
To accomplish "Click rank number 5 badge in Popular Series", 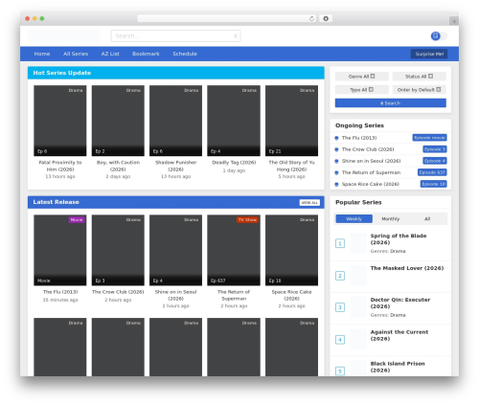I will pos(340,371).
